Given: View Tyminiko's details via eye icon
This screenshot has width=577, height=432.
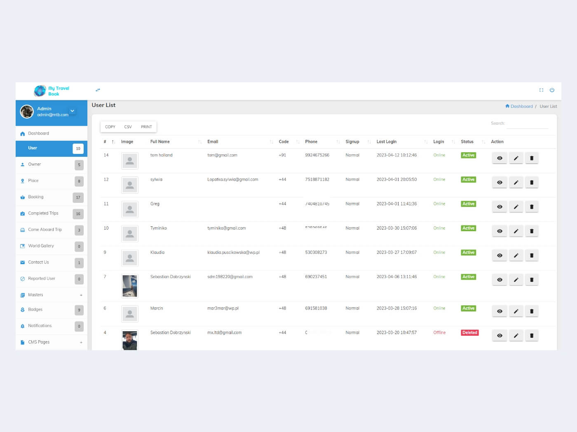Looking at the screenshot, I should point(500,231).
